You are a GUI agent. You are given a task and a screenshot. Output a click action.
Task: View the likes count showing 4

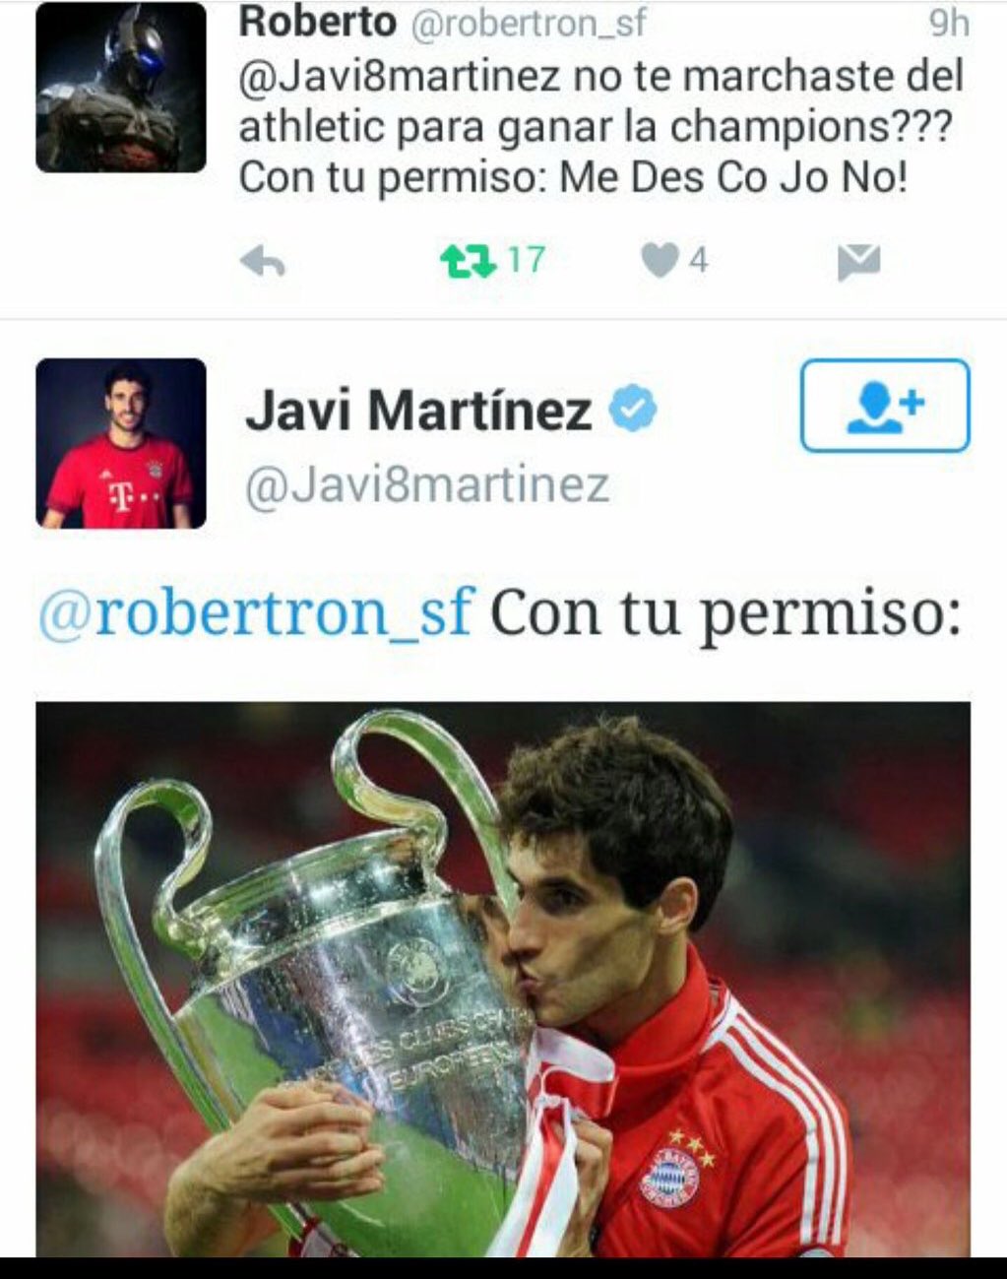(x=698, y=261)
